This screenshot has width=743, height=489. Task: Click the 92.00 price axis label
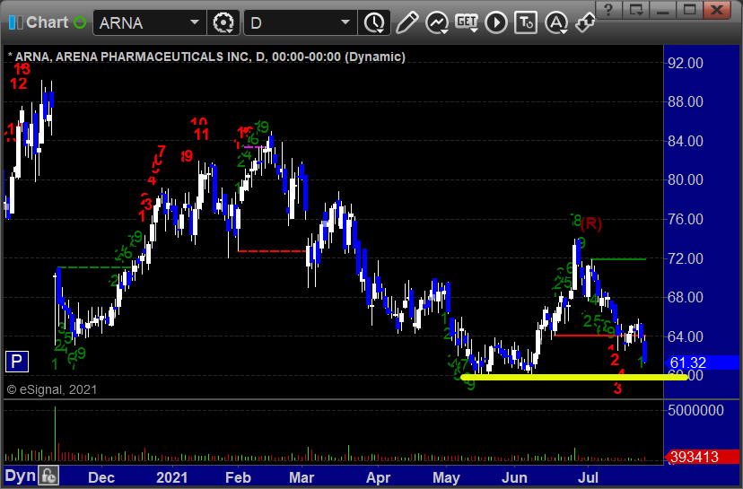[686, 63]
